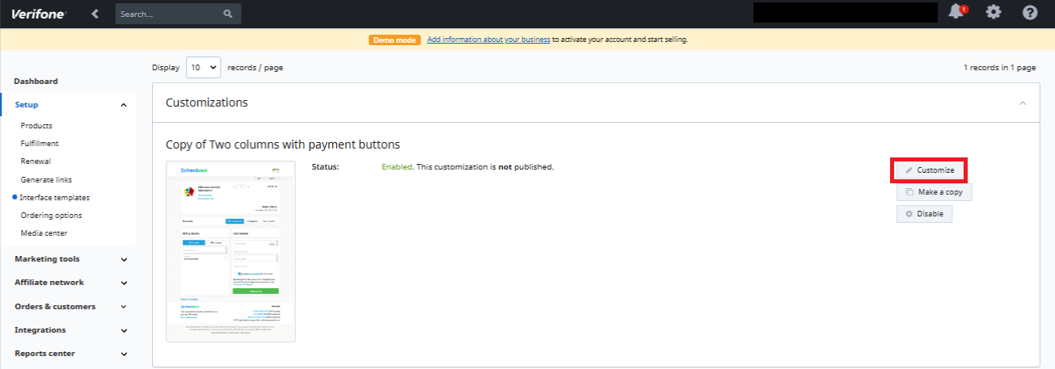Open Media center menu item
The width and height of the screenshot is (1055, 369).
[x=44, y=233]
